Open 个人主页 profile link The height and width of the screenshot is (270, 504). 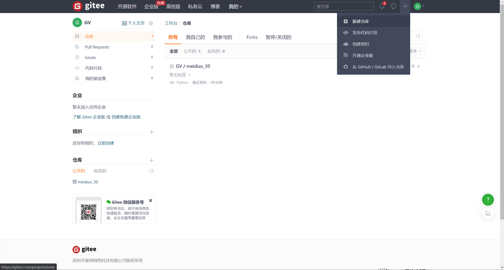coord(133,23)
